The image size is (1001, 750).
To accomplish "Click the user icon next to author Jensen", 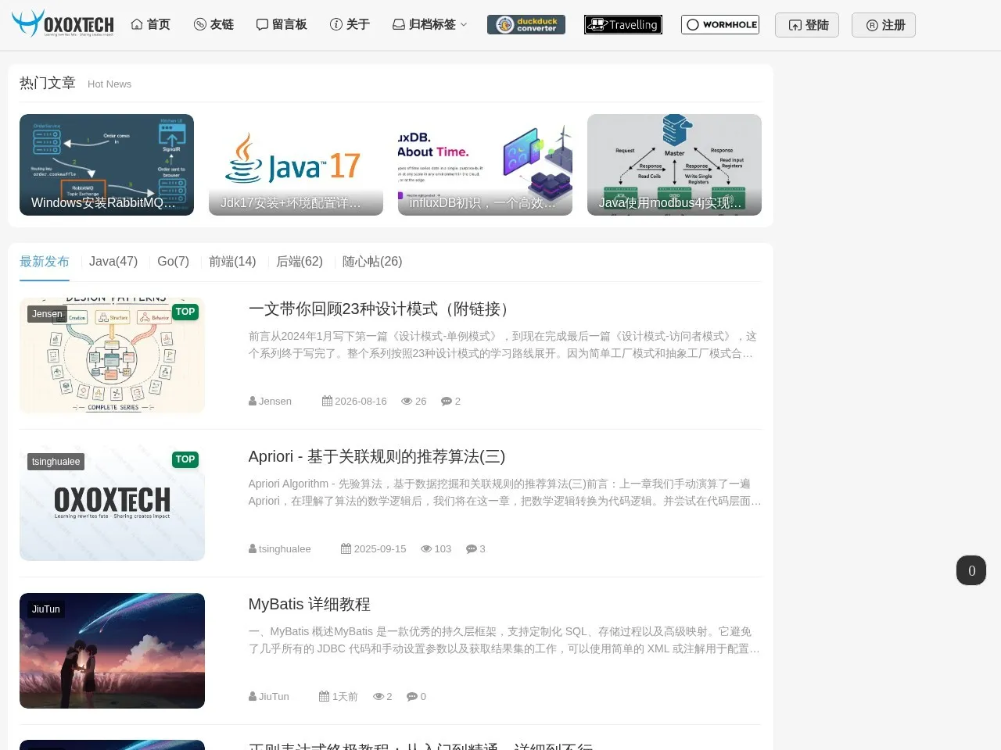I will pyautogui.click(x=253, y=402).
